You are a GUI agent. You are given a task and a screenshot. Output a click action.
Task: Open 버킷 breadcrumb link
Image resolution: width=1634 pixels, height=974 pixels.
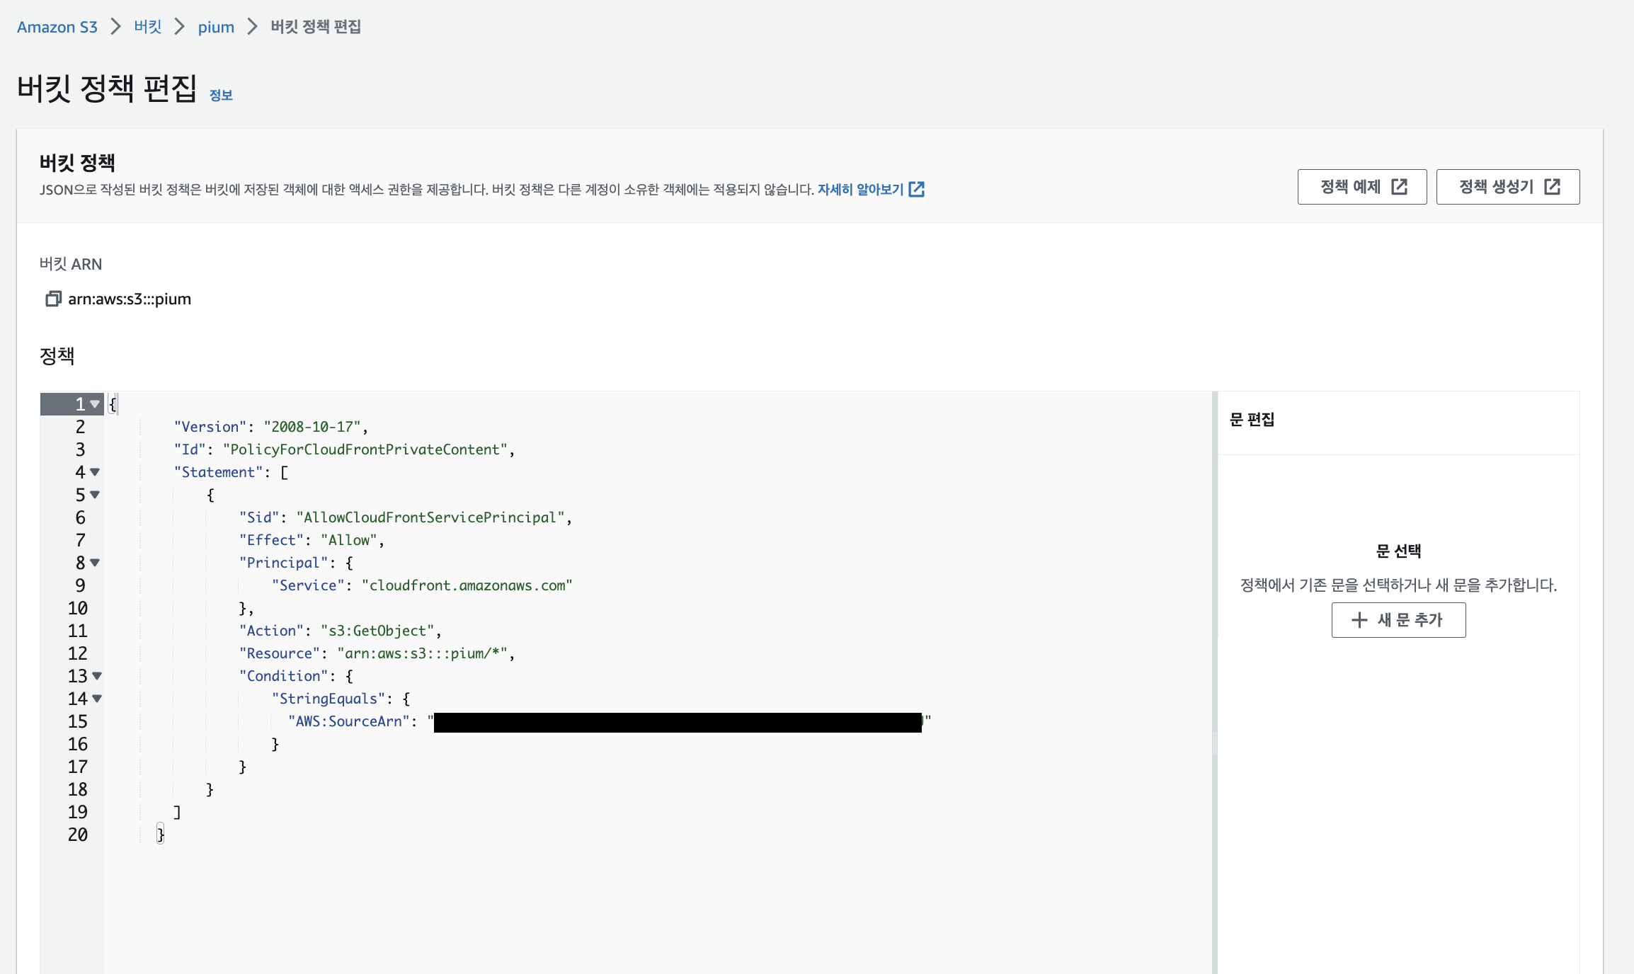click(x=148, y=27)
